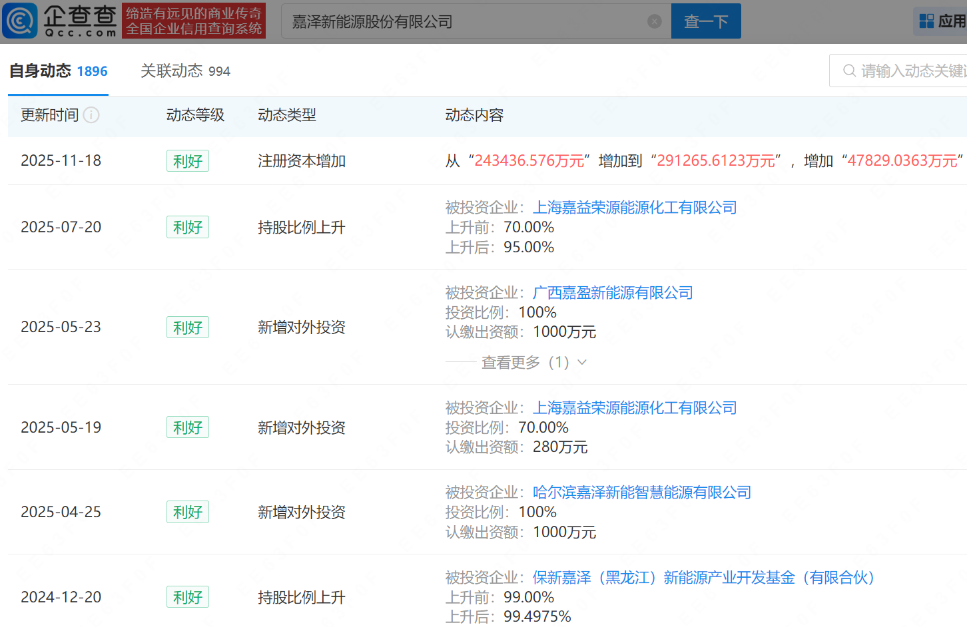Click the 利好 badge on the 2025-07-20 row
Viewport: 967px width, 627px height.
pyautogui.click(x=187, y=227)
